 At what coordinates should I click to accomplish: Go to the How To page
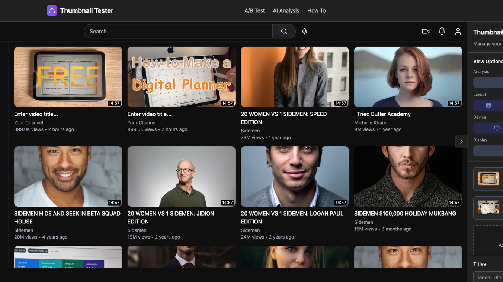(x=316, y=10)
